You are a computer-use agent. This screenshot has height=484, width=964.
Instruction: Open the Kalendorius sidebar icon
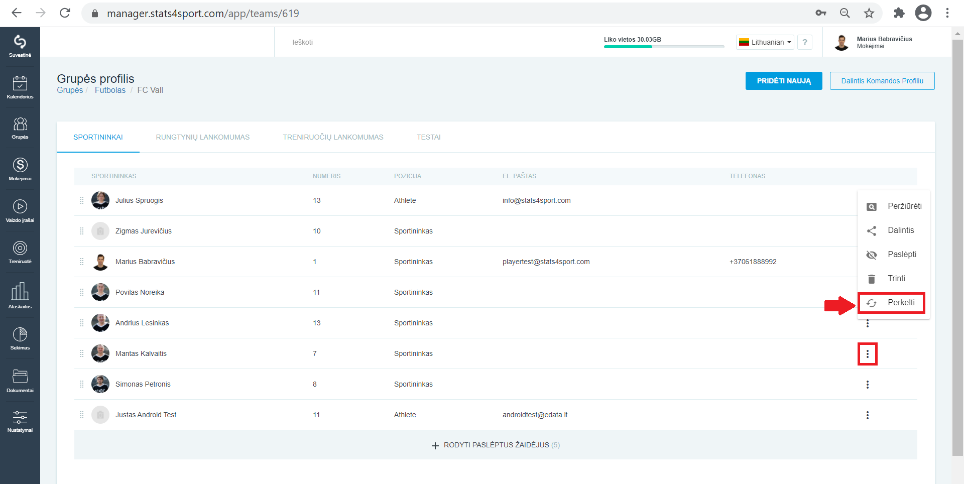(20, 87)
